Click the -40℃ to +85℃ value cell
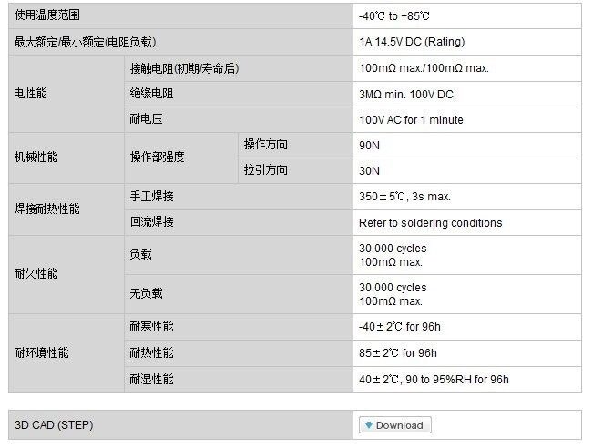This screenshot has height=448, width=603. (393, 15)
